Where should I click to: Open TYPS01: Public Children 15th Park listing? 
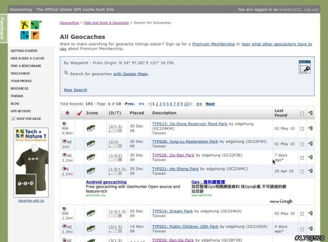pyautogui.click(x=185, y=227)
